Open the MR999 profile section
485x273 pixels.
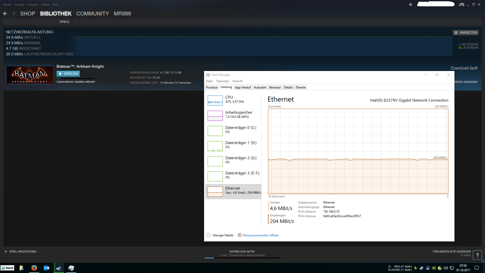(x=123, y=14)
